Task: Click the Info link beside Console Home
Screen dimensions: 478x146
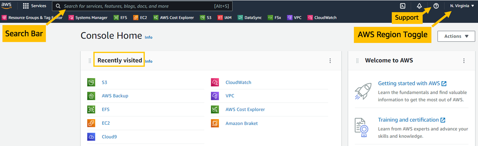Action: (x=149, y=37)
